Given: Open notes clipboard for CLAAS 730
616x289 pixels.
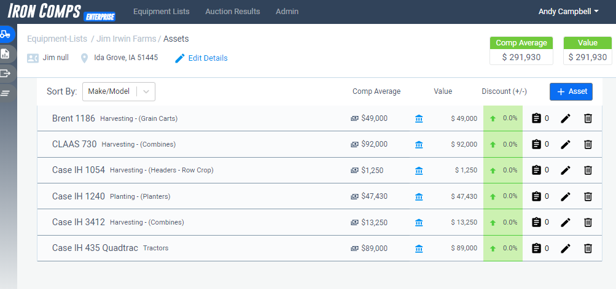Looking at the screenshot, I should click(536, 144).
